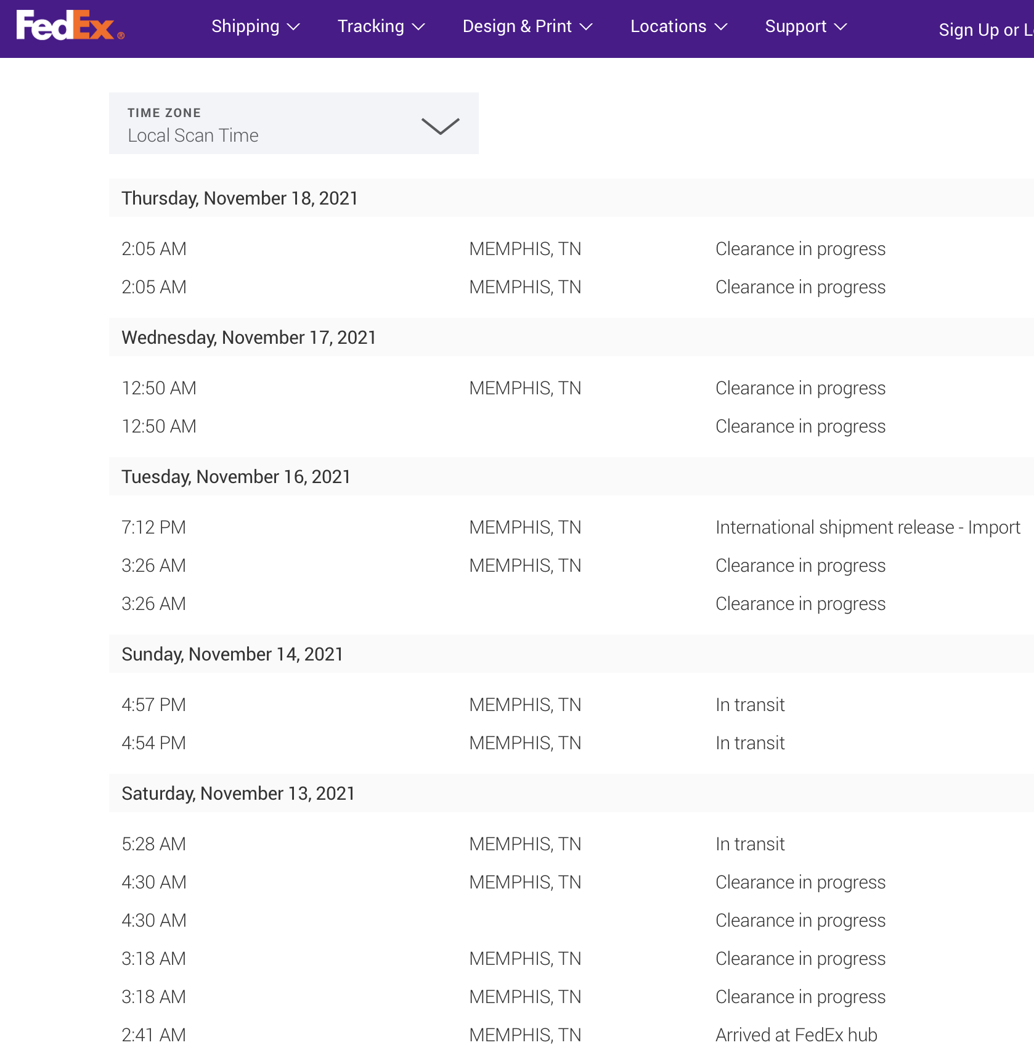Click the FedEx logo
This screenshot has height=1061, width=1034.
[x=70, y=26]
